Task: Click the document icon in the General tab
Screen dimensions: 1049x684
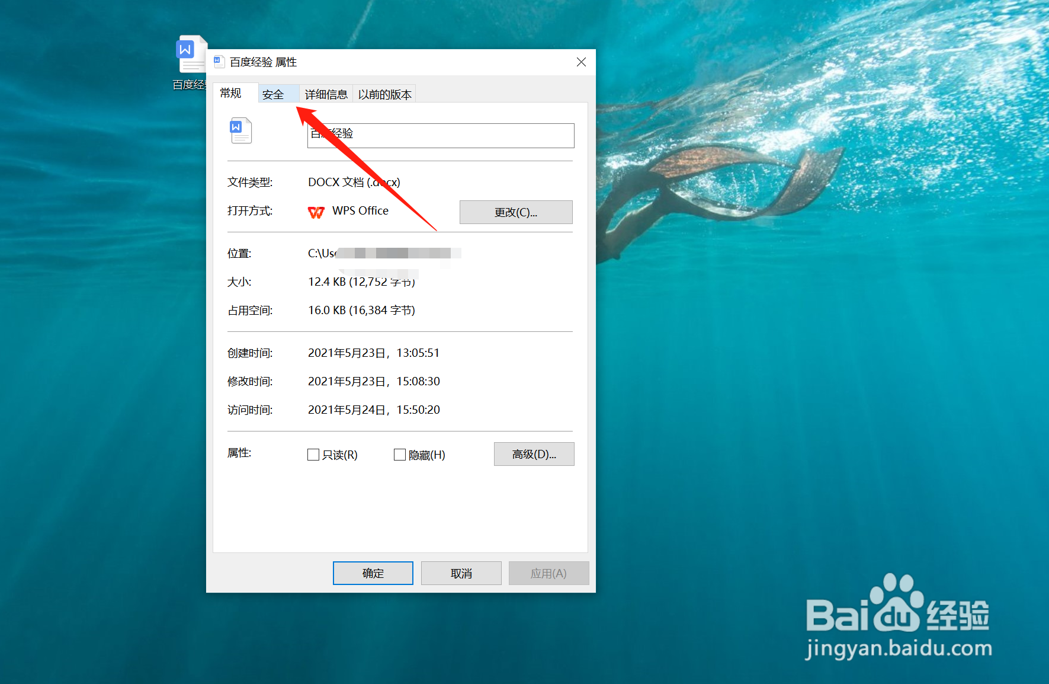Action: click(240, 130)
